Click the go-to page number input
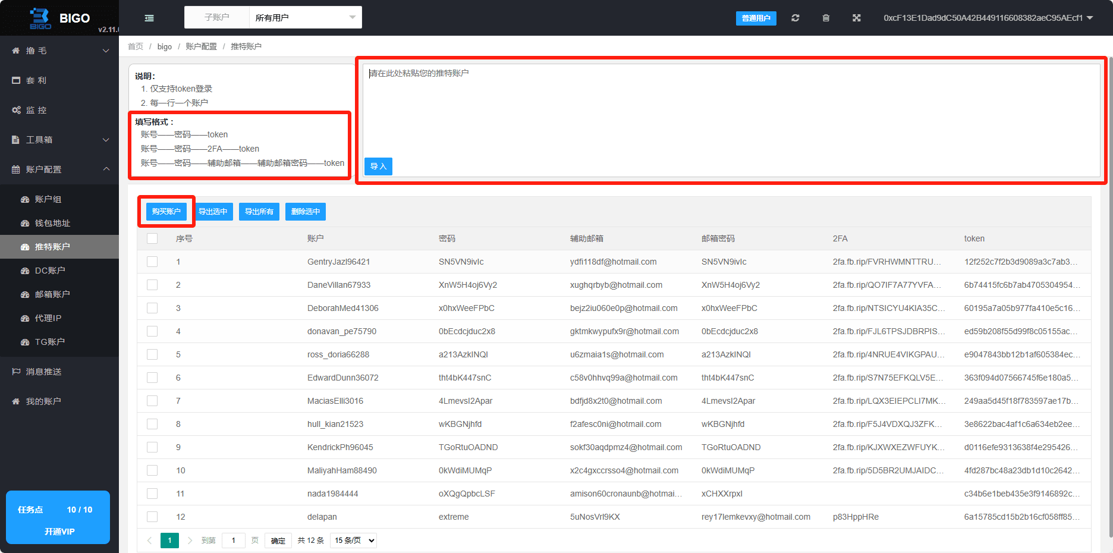Image resolution: width=1113 pixels, height=553 pixels. pos(234,541)
